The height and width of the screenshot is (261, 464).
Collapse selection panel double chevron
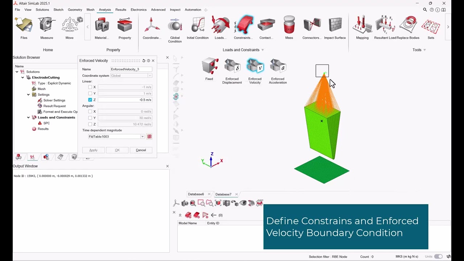click(x=180, y=215)
